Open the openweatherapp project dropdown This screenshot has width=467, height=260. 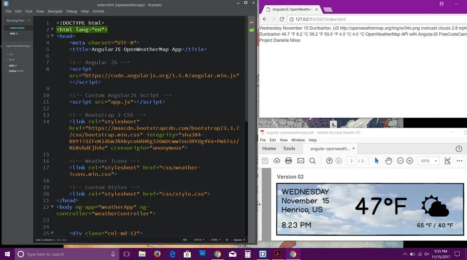click(19, 46)
